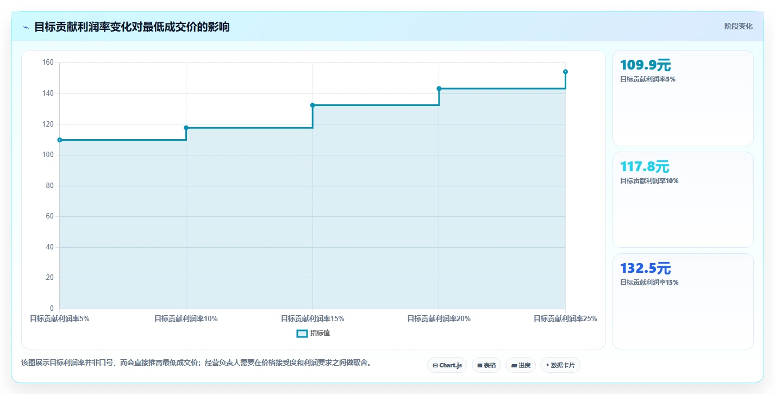Click the 阶段变化 label in header
Viewport: 775px width, 394px height.
tap(739, 26)
